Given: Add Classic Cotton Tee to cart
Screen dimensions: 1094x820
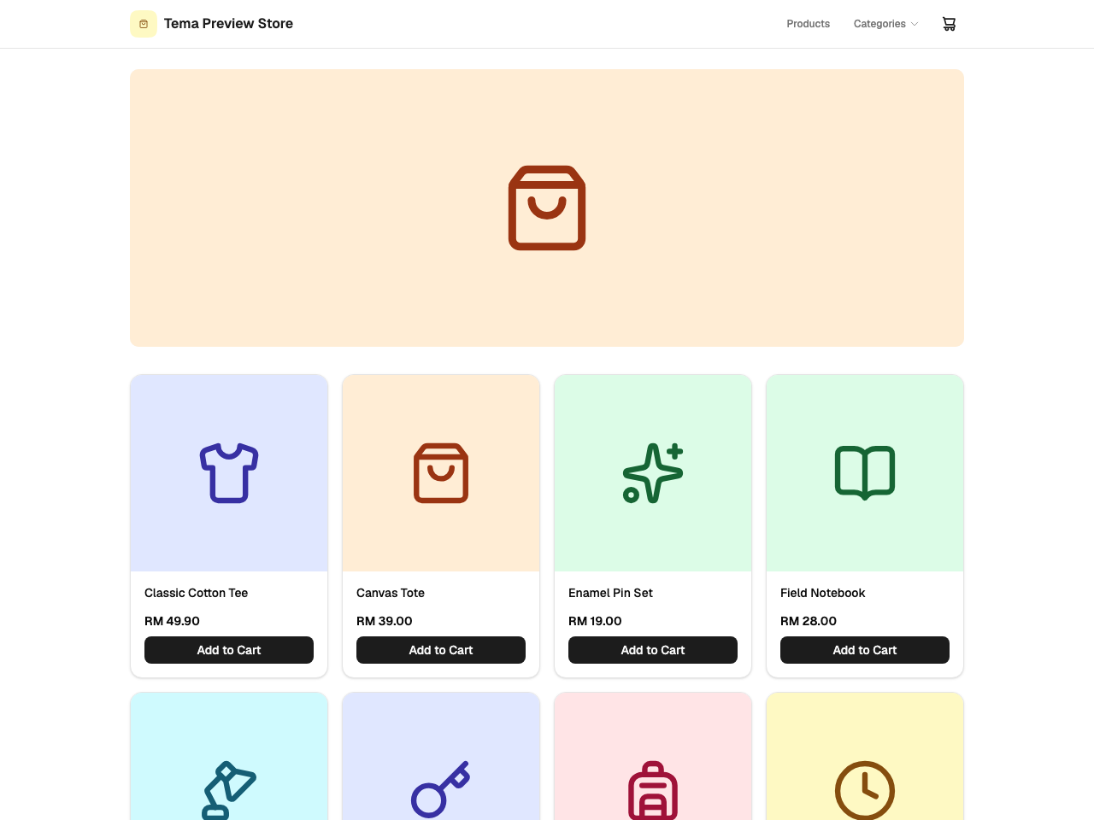Looking at the screenshot, I should tap(229, 650).
